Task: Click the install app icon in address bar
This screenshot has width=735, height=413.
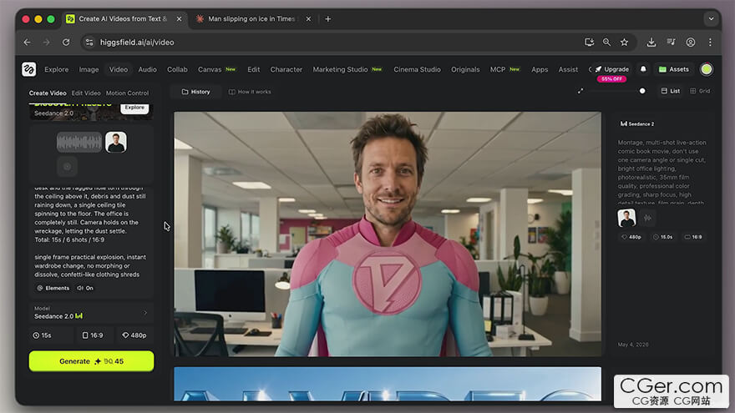Action: (589, 43)
